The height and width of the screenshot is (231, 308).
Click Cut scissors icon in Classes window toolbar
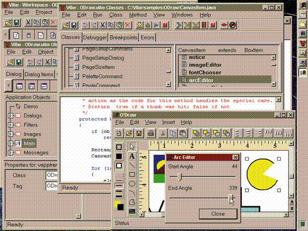pyautogui.click(x=102, y=25)
